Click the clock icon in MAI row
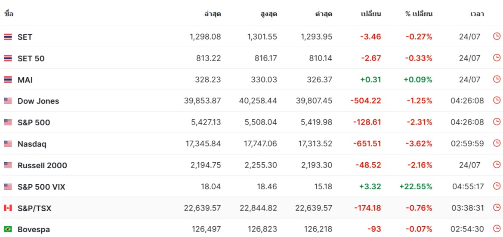Image resolution: width=503 pixels, height=237 pixels. click(x=496, y=79)
